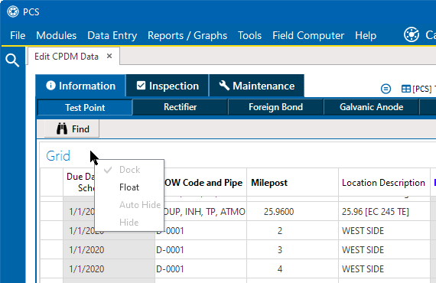
Task: Open the search magnifier in the sidebar
Action: point(12,60)
